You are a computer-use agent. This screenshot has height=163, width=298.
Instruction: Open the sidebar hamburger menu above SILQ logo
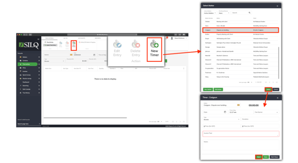(x=38, y=39)
